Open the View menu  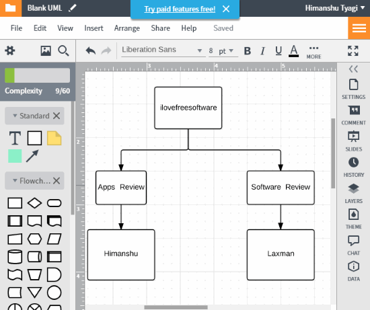pyautogui.click(x=65, y=28)
